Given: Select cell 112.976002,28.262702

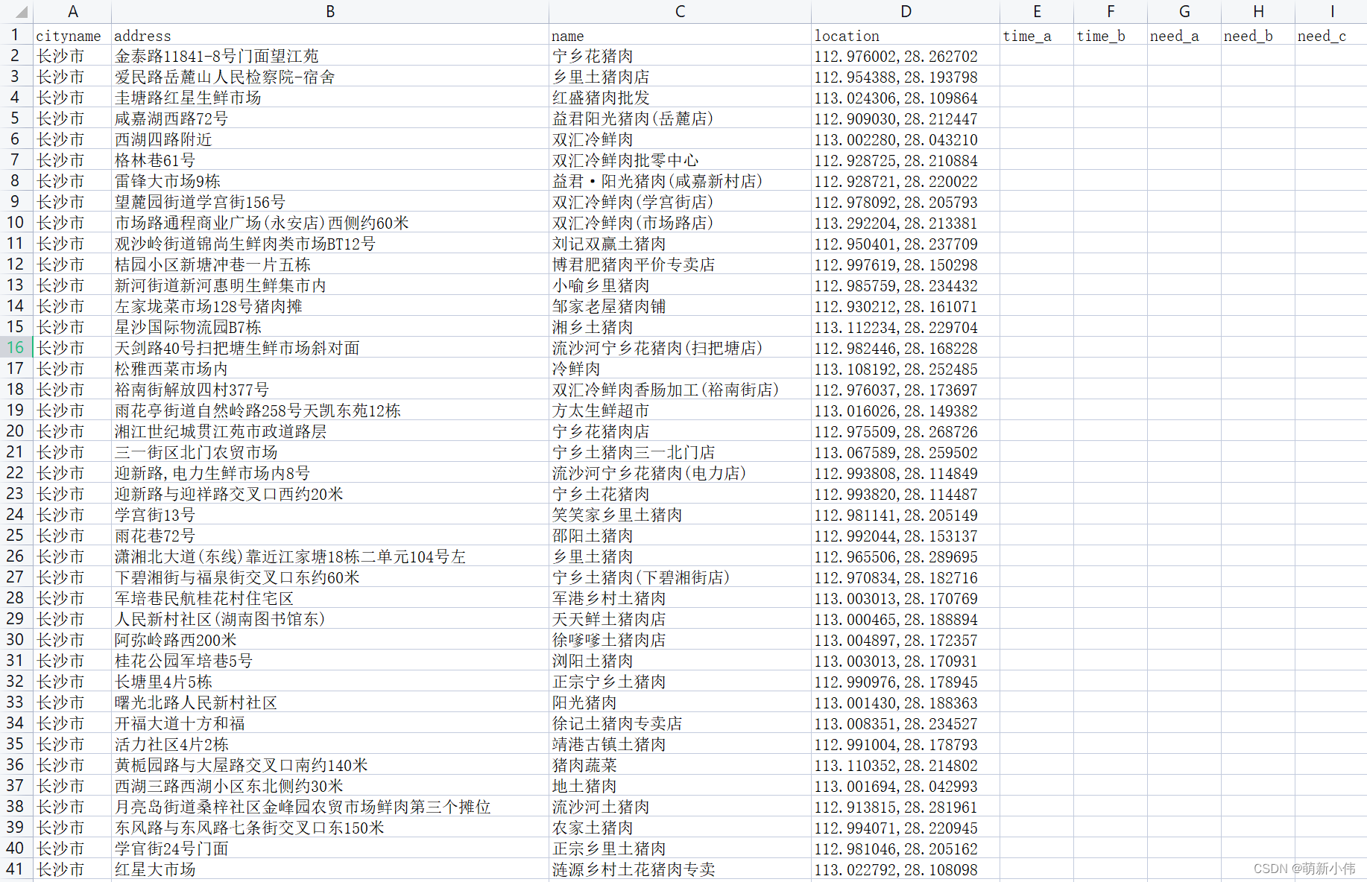Looking at the screenshot, I should (x=906, y=56).
